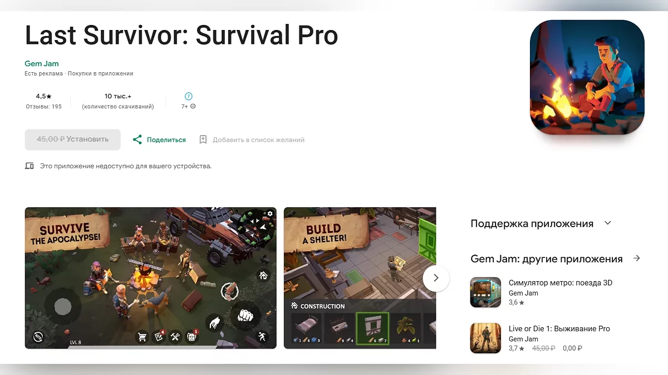Viewport: 668px width, 375px height.
Task: Click Добавить в список желаний
Action: point(258,140)
